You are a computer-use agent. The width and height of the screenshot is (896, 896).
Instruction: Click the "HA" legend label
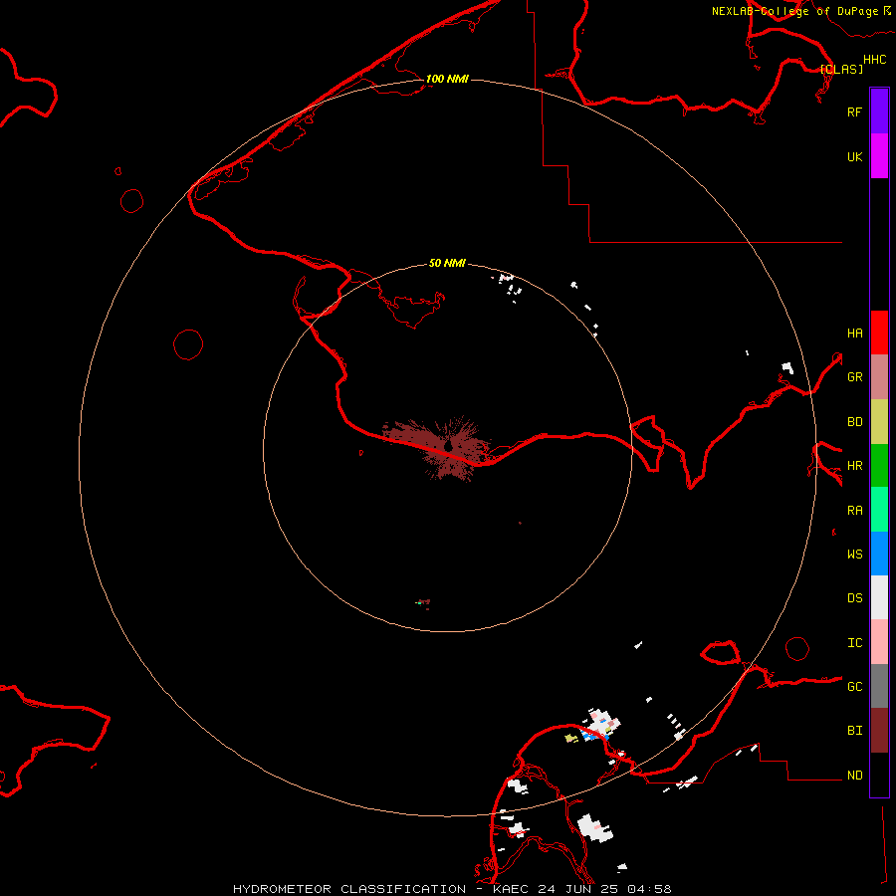click(855, 333)
